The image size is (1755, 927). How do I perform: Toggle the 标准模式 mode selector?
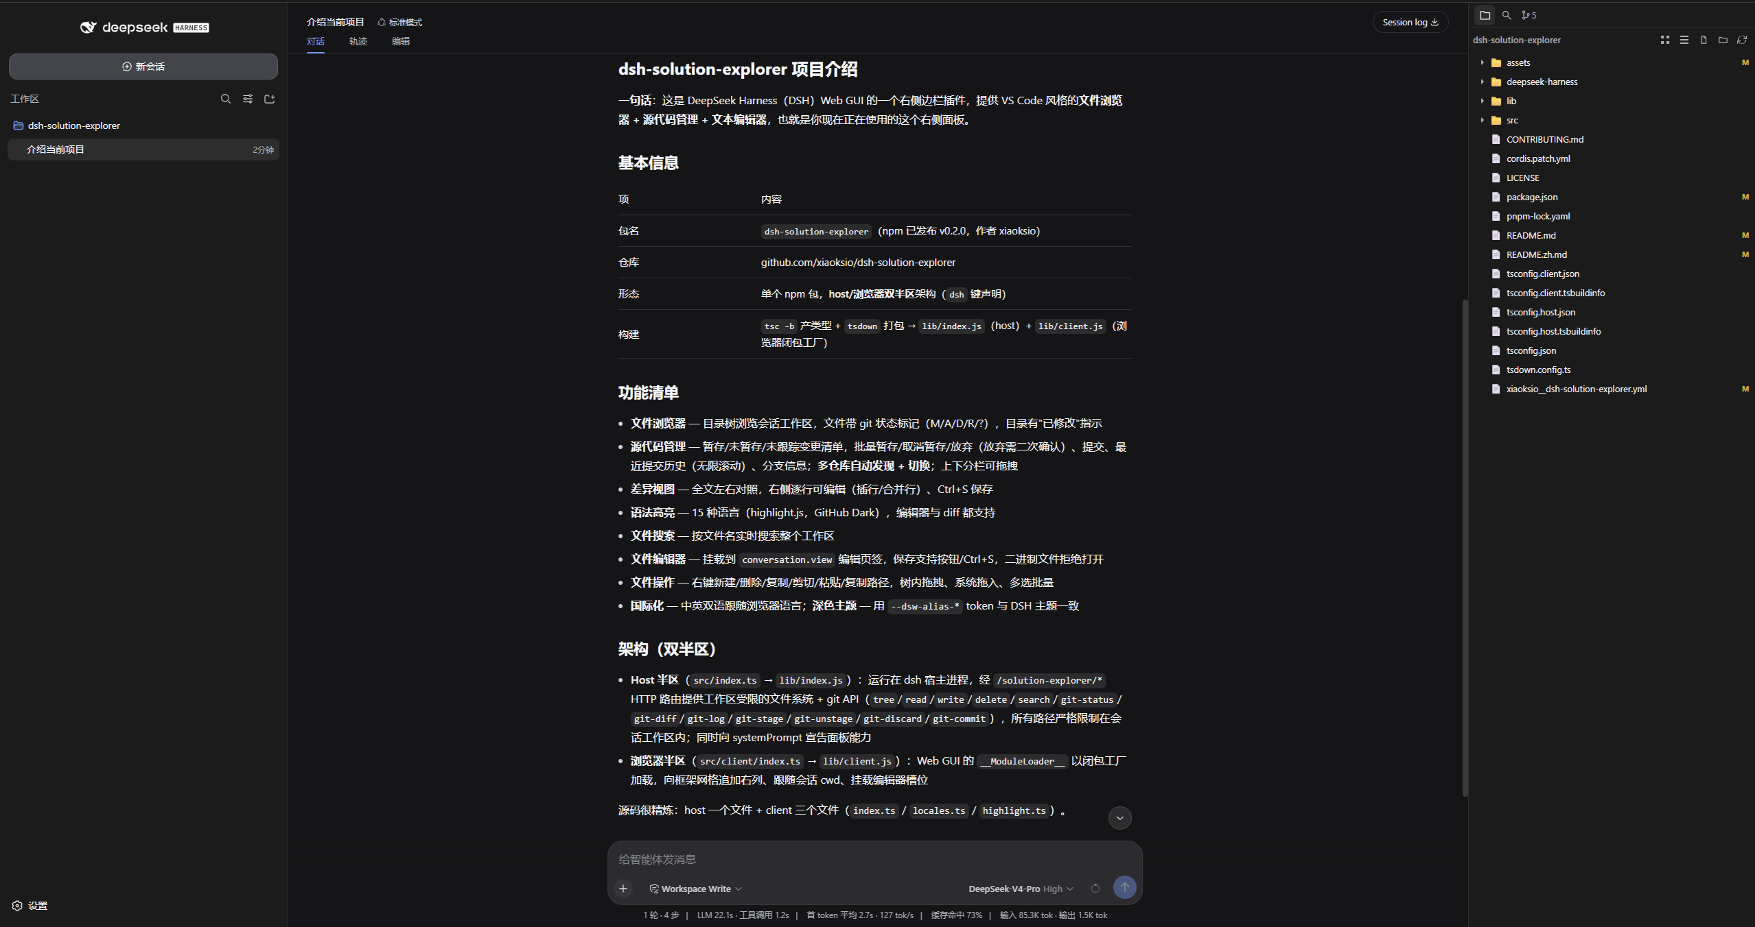pyautogui.click(x=399, y=23)
